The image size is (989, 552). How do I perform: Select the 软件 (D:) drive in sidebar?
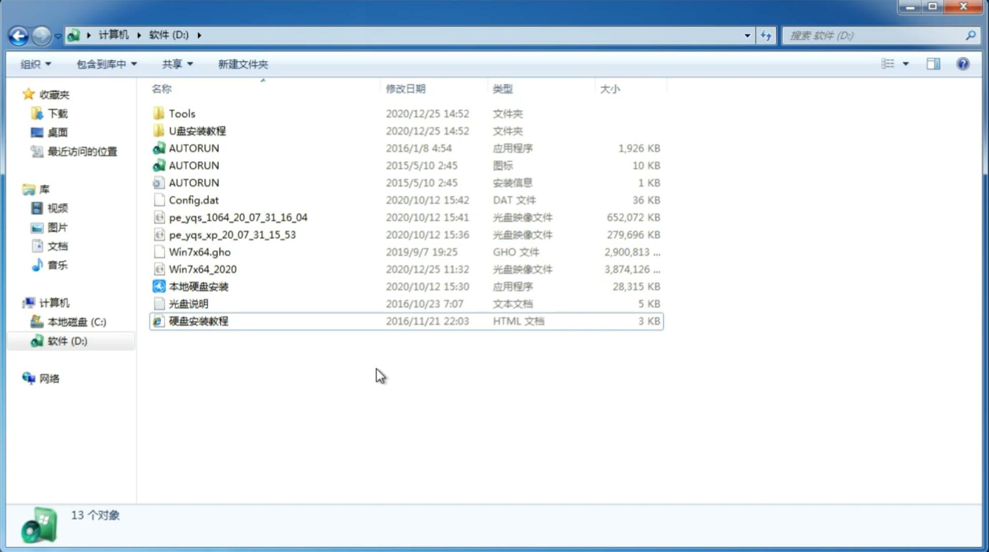click(x=67, y=340)
